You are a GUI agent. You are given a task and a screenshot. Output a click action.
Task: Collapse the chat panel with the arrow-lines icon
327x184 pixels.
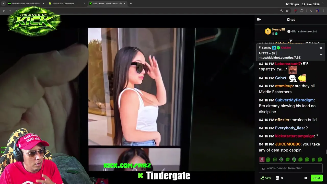tap(259, 20)
